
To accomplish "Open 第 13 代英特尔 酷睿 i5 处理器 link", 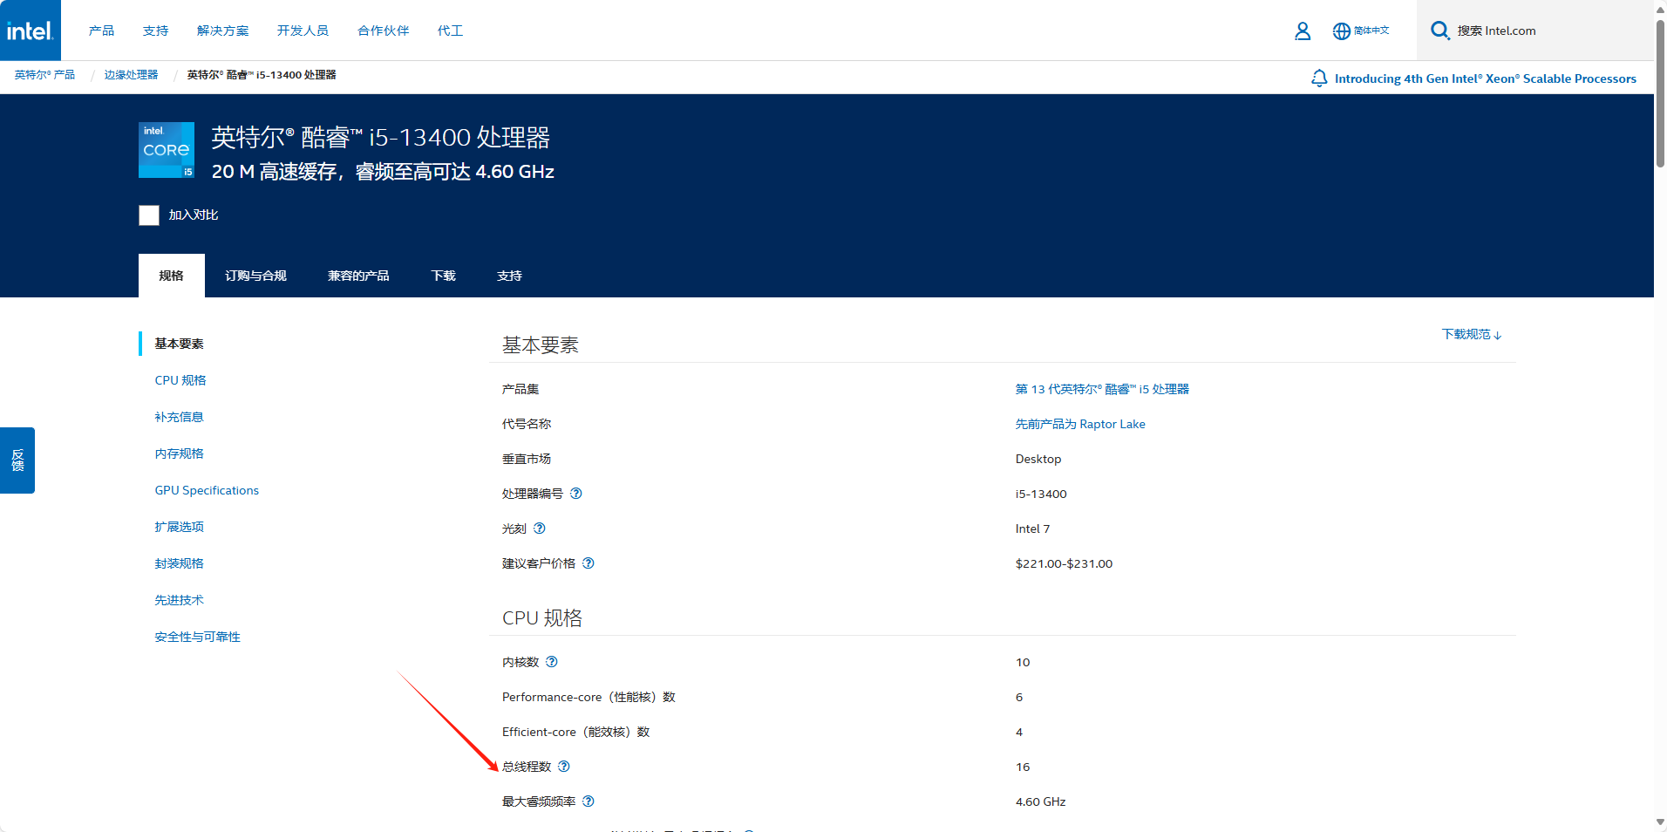I will tap(1102, 389).
